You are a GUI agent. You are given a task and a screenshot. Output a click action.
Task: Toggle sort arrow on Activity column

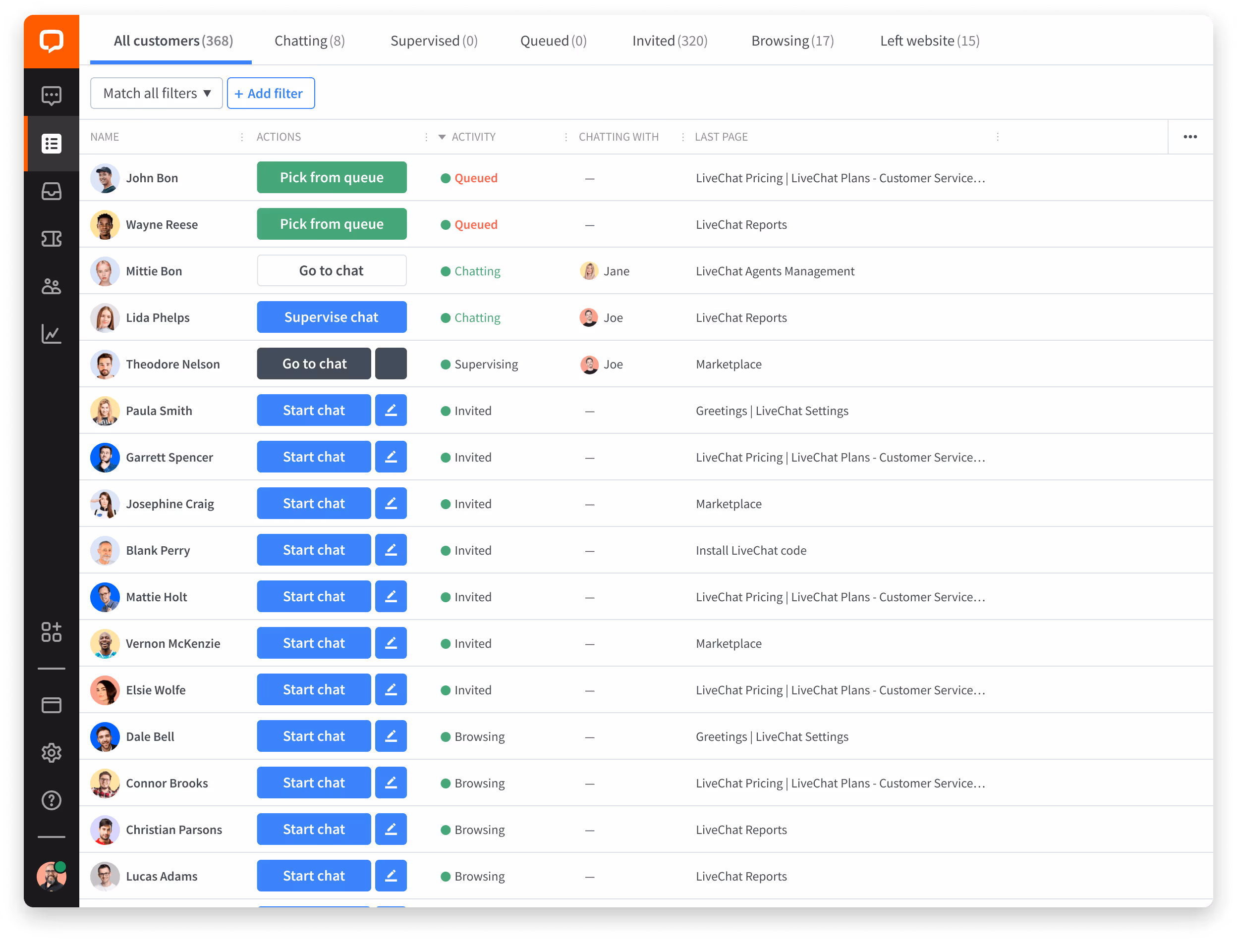442,137
